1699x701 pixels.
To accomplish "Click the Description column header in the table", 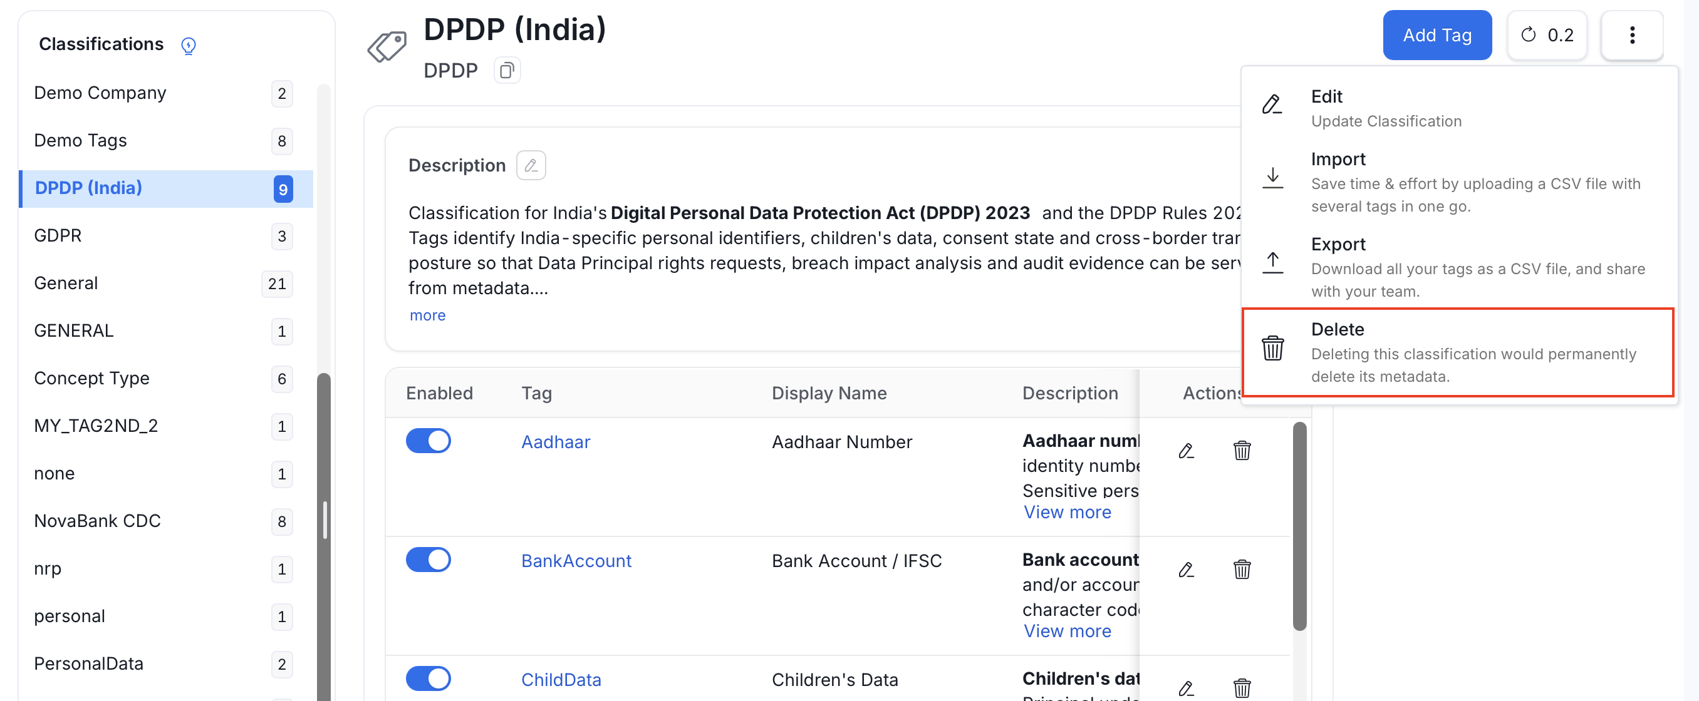I will 1070,393.
